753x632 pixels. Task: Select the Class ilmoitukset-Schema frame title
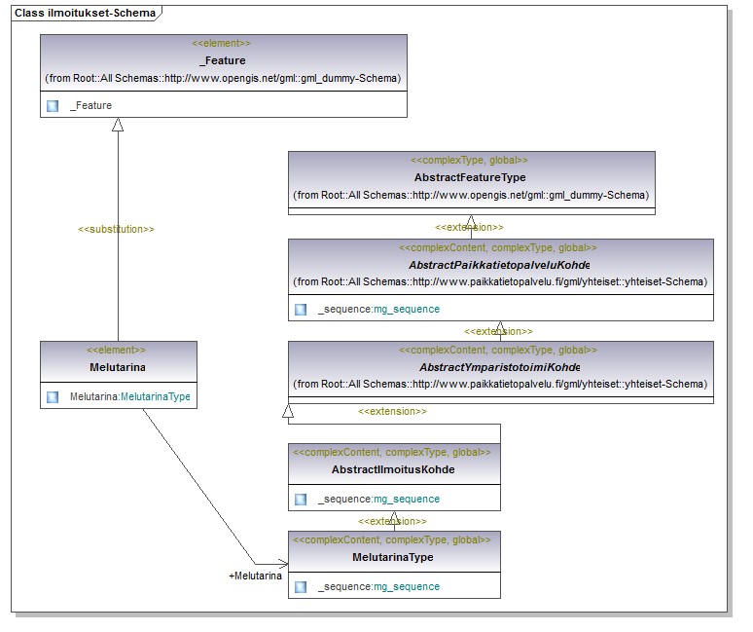pos(85,13)
